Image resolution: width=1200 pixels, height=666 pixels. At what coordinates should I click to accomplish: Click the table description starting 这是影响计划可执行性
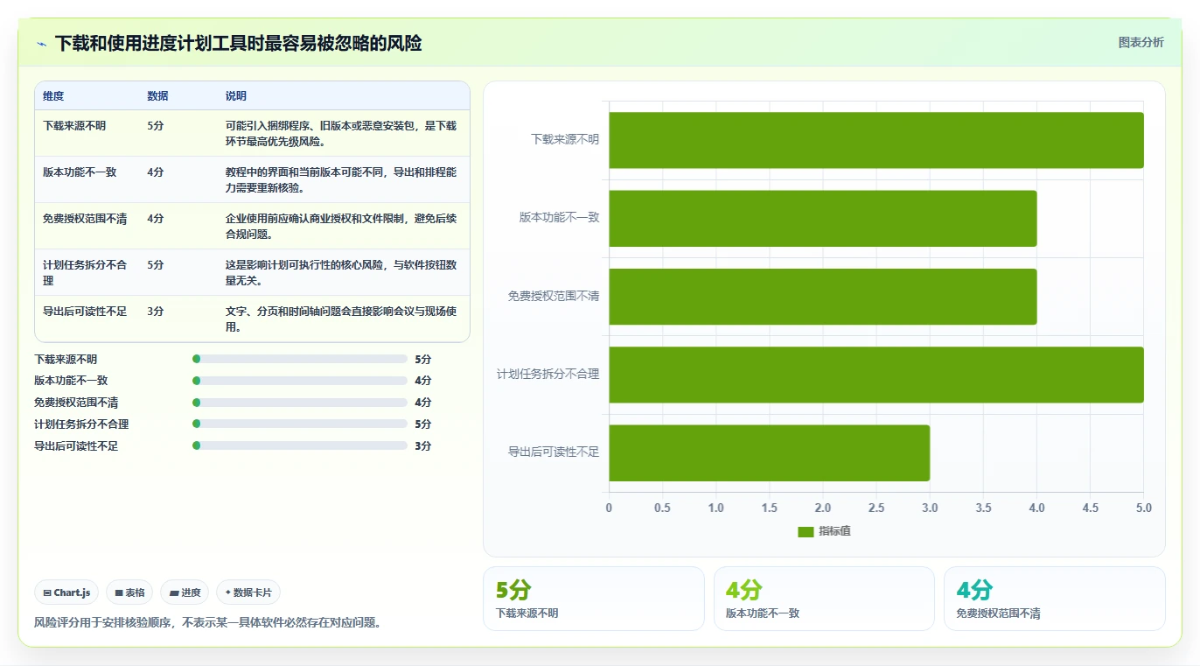click(341, 272)
